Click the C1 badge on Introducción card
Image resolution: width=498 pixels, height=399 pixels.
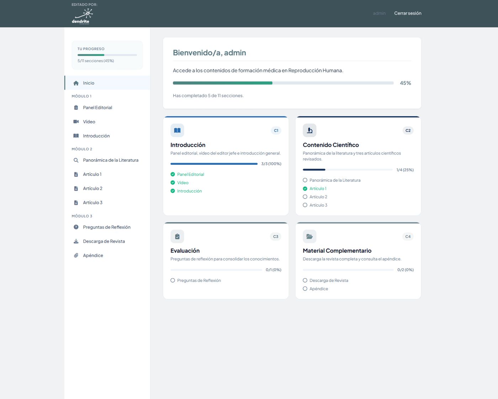click(x=276, y=130)
